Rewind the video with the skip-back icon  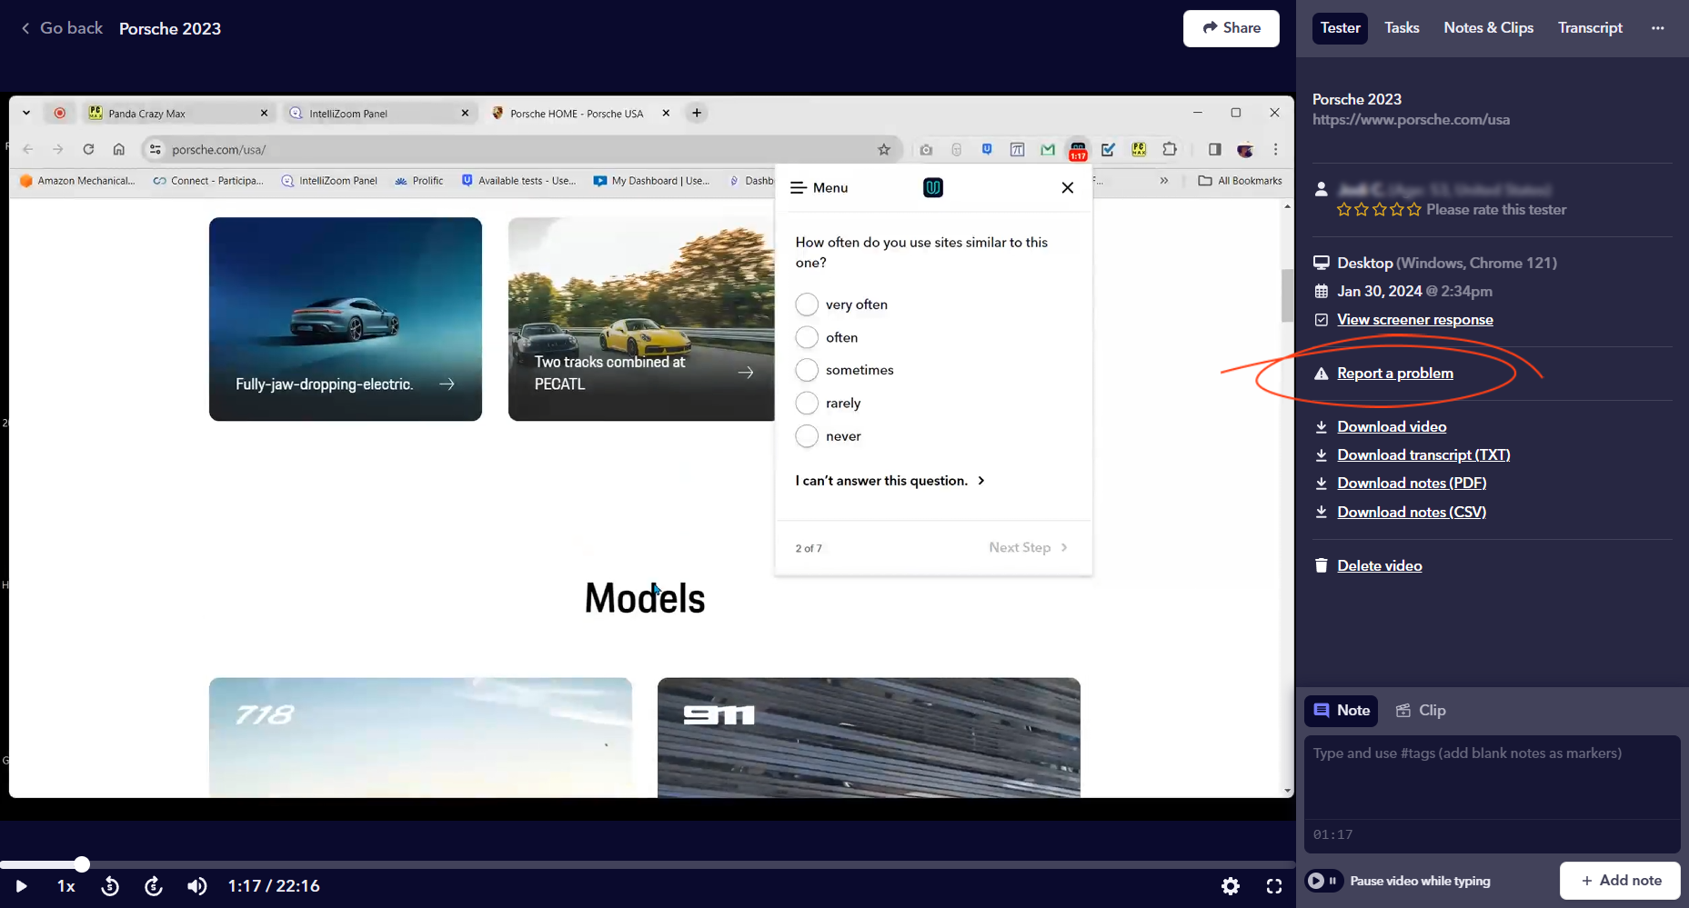[110, 886]
